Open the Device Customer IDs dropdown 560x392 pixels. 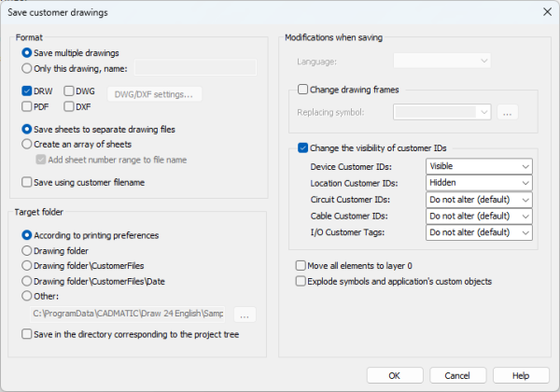pyautogui.click(x=479, y=166)
